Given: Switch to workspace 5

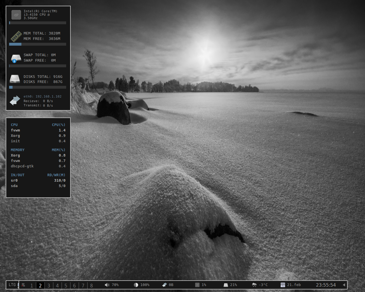Looking at the screenshot, I should (x=66, y=285).
